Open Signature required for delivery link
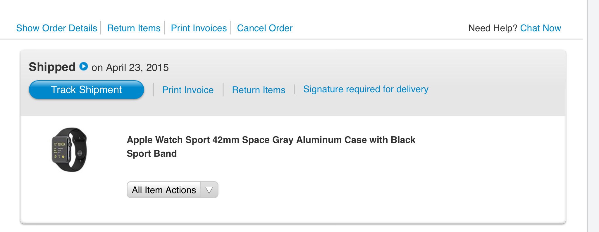Screen dimensions: 599x232 pos(366,89)
